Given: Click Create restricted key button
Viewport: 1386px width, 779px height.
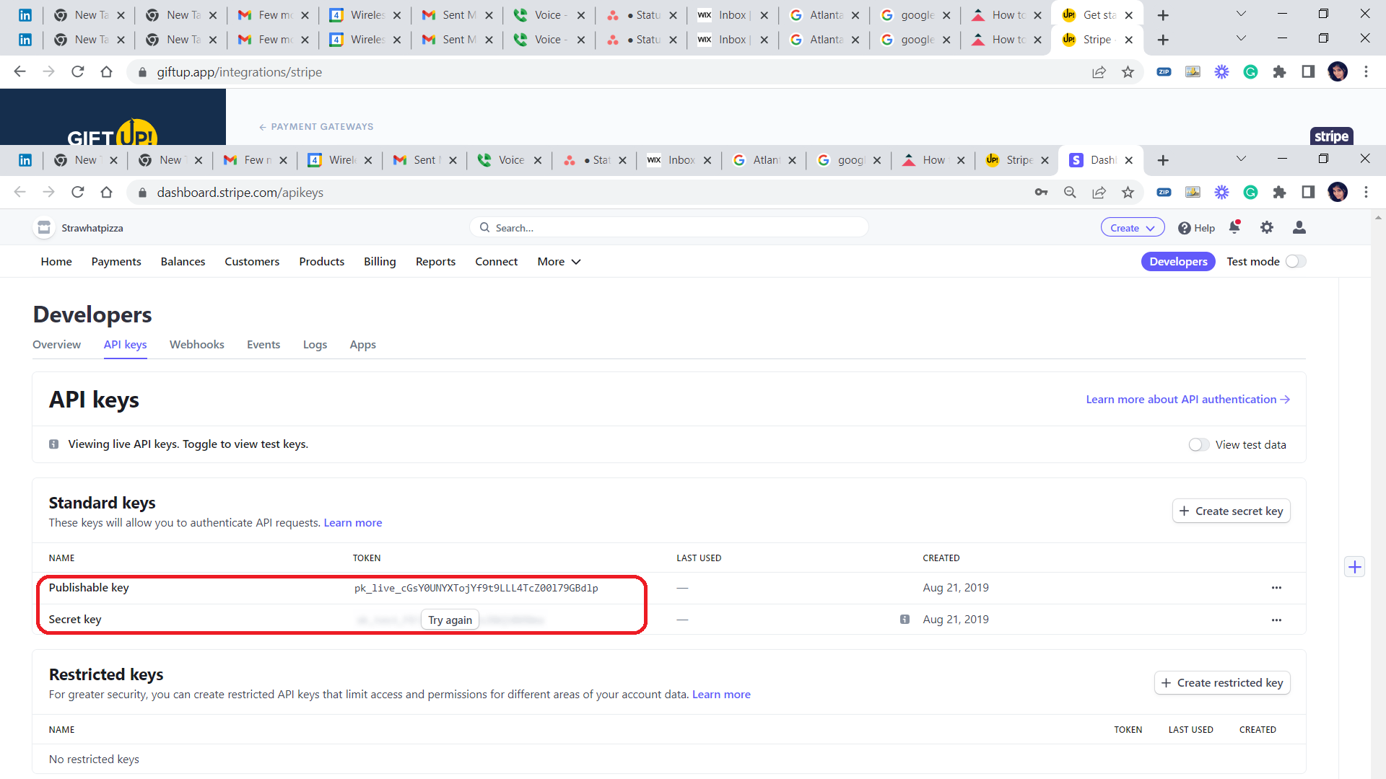Looking at the screenshot, I should [x=1222, y=683].
